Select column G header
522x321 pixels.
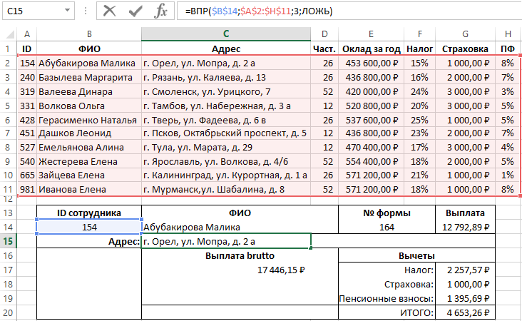pos(466,34)
